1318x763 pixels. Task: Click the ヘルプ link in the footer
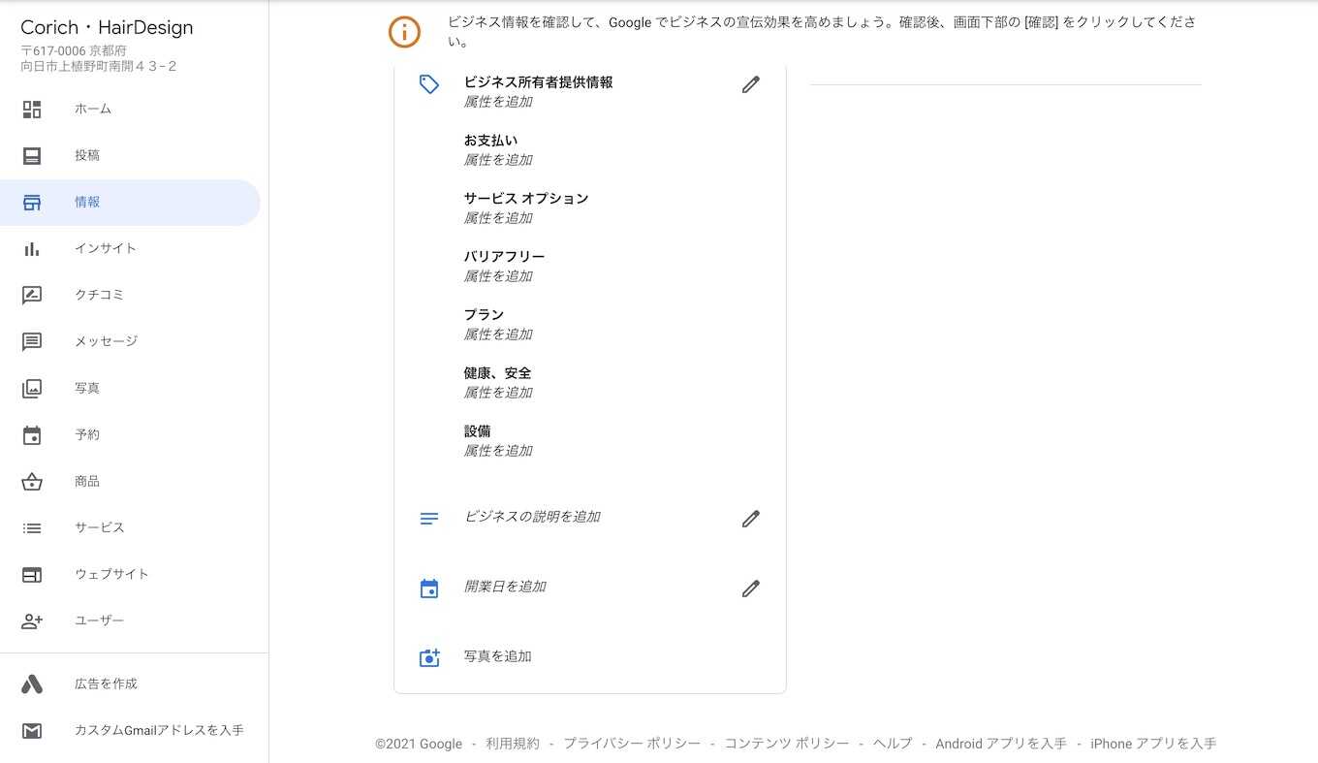[893, 744]
